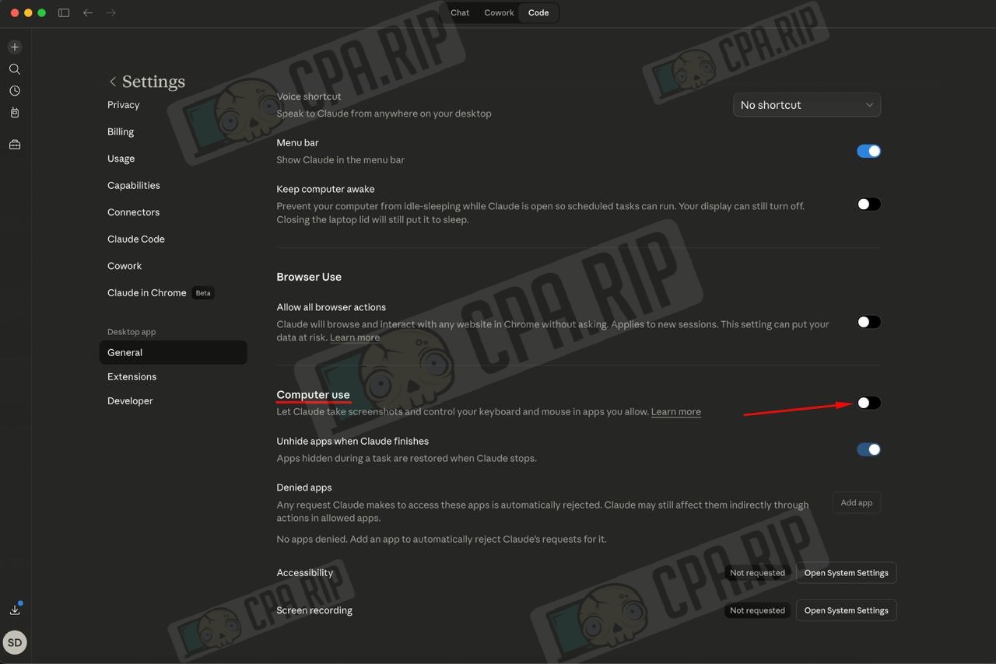Go back with the left arrow icon
Viewport: 996px width, 664px height.
tap(88, 12)
